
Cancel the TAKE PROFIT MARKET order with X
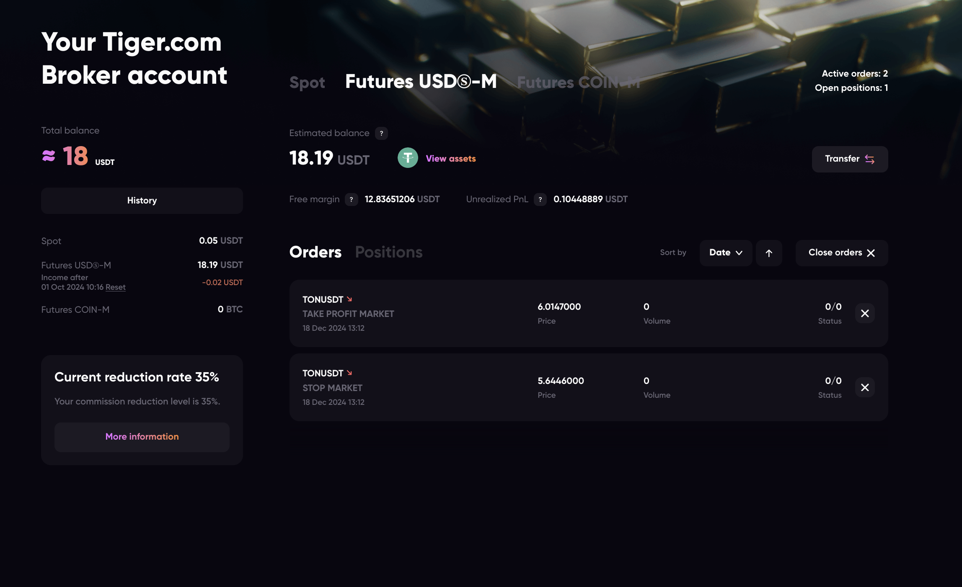pyautogui.click(x=864, y=314)
